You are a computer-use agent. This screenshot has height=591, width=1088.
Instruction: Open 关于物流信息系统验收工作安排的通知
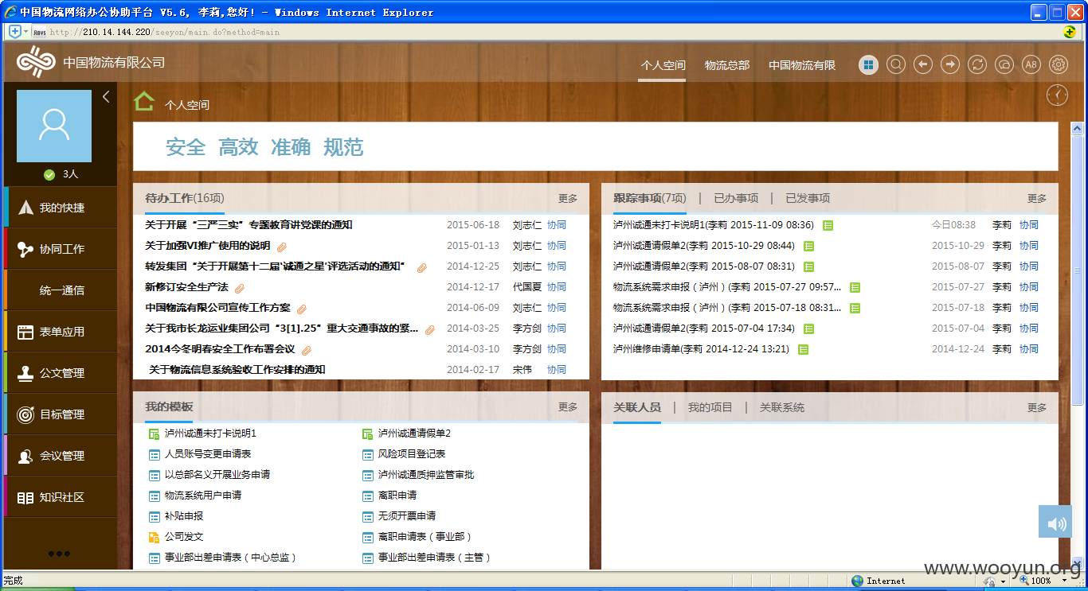click(237, 369)
